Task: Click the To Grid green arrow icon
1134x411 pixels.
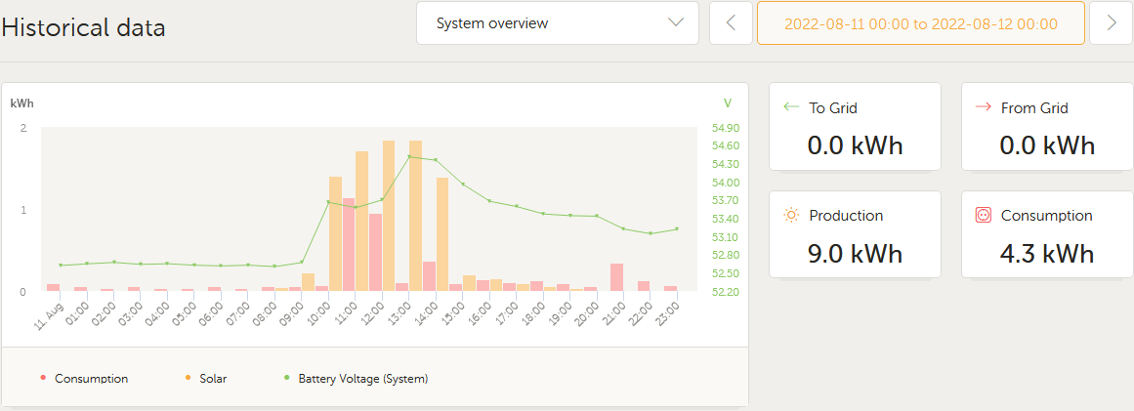Action: [x=791, y=107]
